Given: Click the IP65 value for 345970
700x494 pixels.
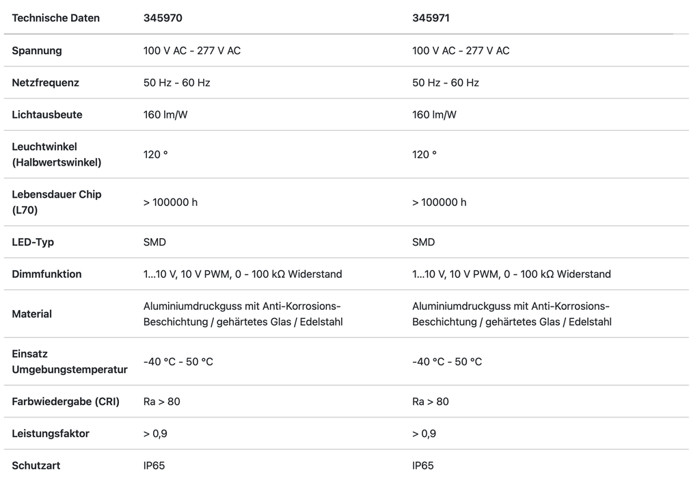Looking at the screenshot, I should tap(154, 466).
